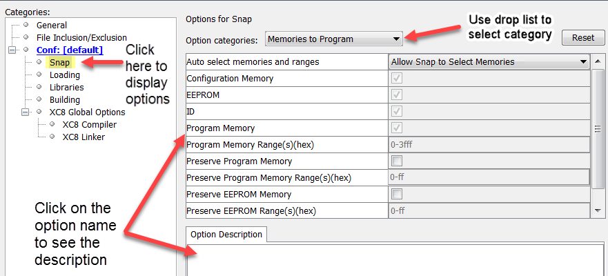Toggle the Configuration Memory checkbox

(x=397, y=79)
